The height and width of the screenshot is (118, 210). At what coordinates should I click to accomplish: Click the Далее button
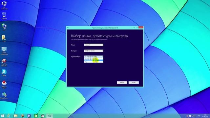coord(134,83)
